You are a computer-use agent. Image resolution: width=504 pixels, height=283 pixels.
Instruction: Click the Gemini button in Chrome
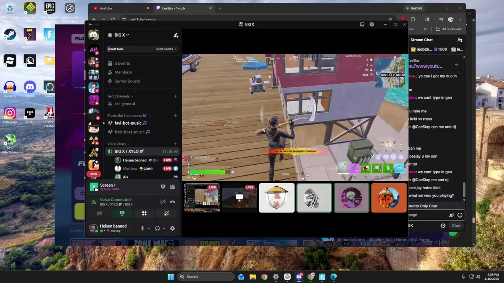click(414, 8)
